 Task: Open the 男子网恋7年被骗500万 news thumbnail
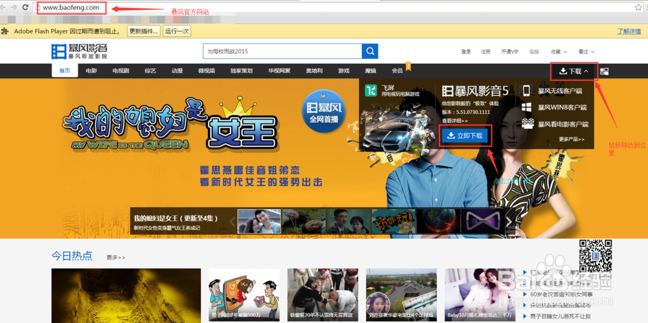[244, 295]
